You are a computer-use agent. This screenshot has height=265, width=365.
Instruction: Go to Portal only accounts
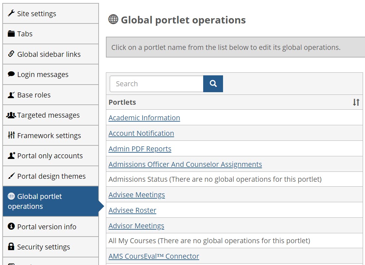(50, 156)
